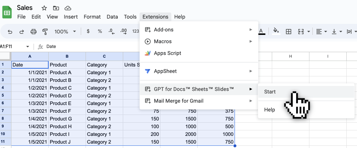
Task: Click the Move to folder icon
Action: (56, 8)
